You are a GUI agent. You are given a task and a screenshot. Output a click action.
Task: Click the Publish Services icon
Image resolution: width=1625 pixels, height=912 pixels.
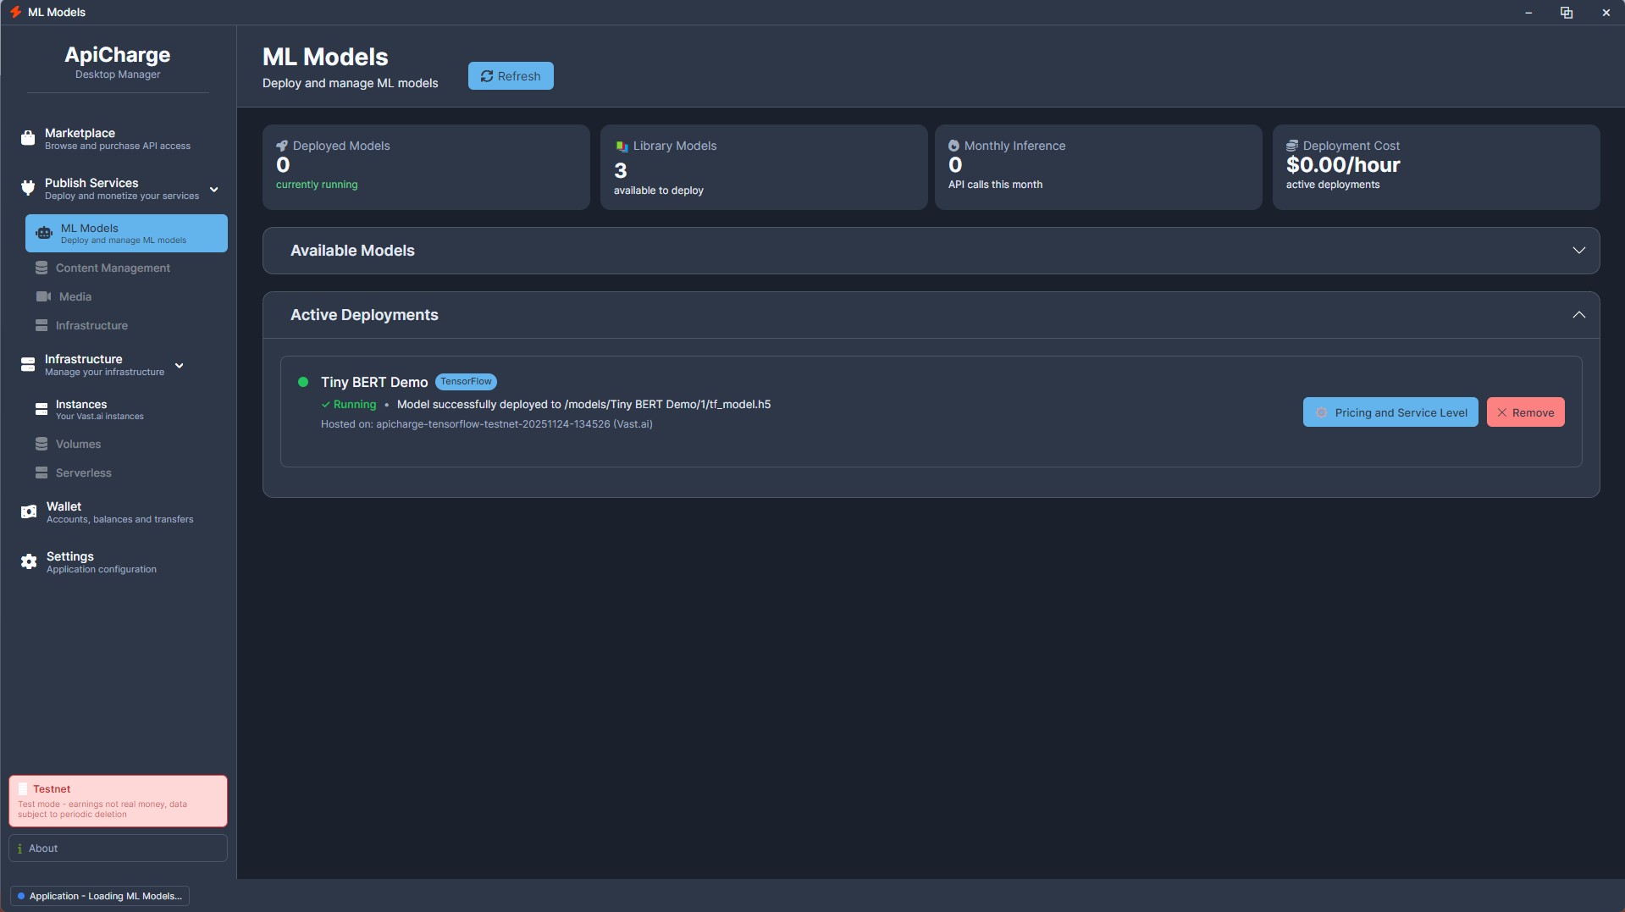tap(28, 187)
